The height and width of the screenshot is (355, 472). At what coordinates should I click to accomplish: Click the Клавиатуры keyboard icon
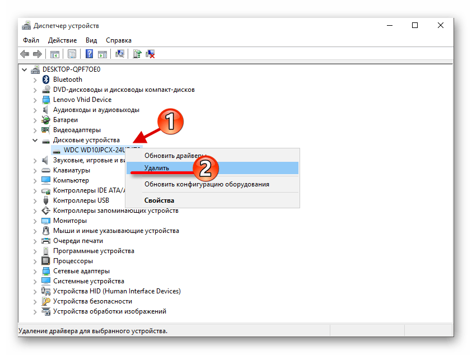46,170
